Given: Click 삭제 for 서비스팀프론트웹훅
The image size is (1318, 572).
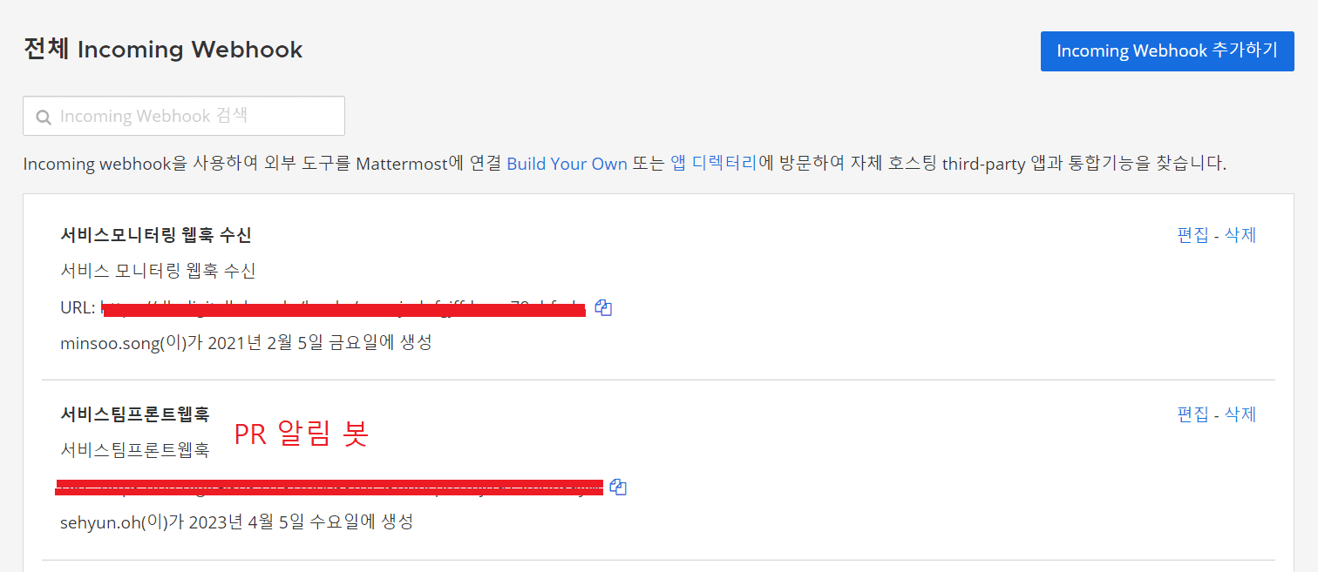Looking at the screenshot, I should click(1240, 414).
